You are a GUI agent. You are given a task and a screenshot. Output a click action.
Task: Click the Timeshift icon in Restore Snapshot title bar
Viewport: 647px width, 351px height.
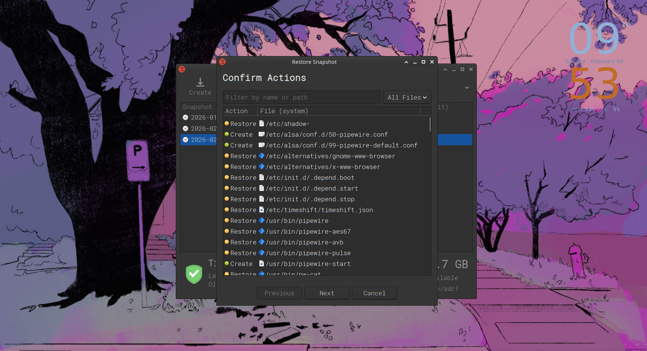tap(223, 62)
